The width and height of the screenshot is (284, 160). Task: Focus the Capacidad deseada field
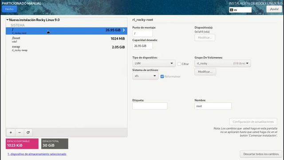click(142, 46)
